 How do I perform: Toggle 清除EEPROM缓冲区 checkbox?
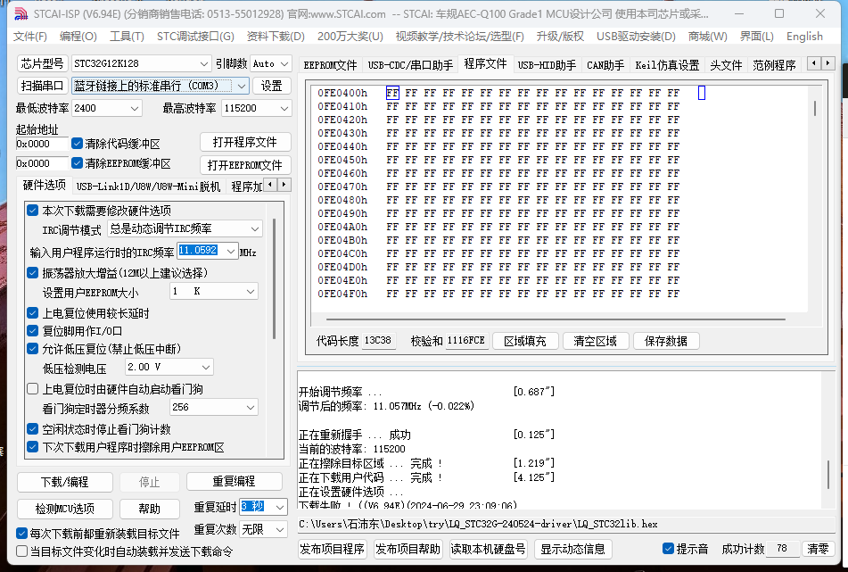pyautogui.click(x=77, y=163)
